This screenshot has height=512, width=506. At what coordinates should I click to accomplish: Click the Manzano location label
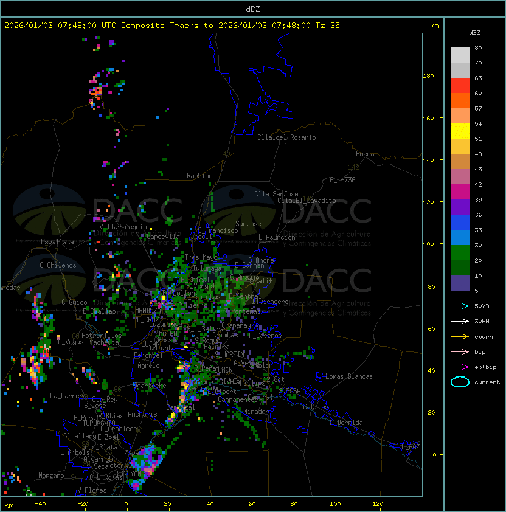pos(51,476)
